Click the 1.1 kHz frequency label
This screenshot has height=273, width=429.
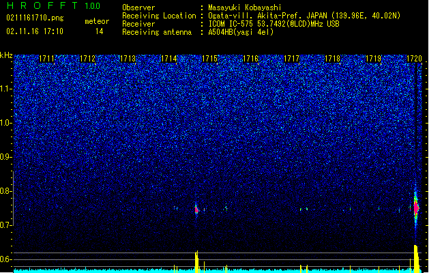[5, 89]
